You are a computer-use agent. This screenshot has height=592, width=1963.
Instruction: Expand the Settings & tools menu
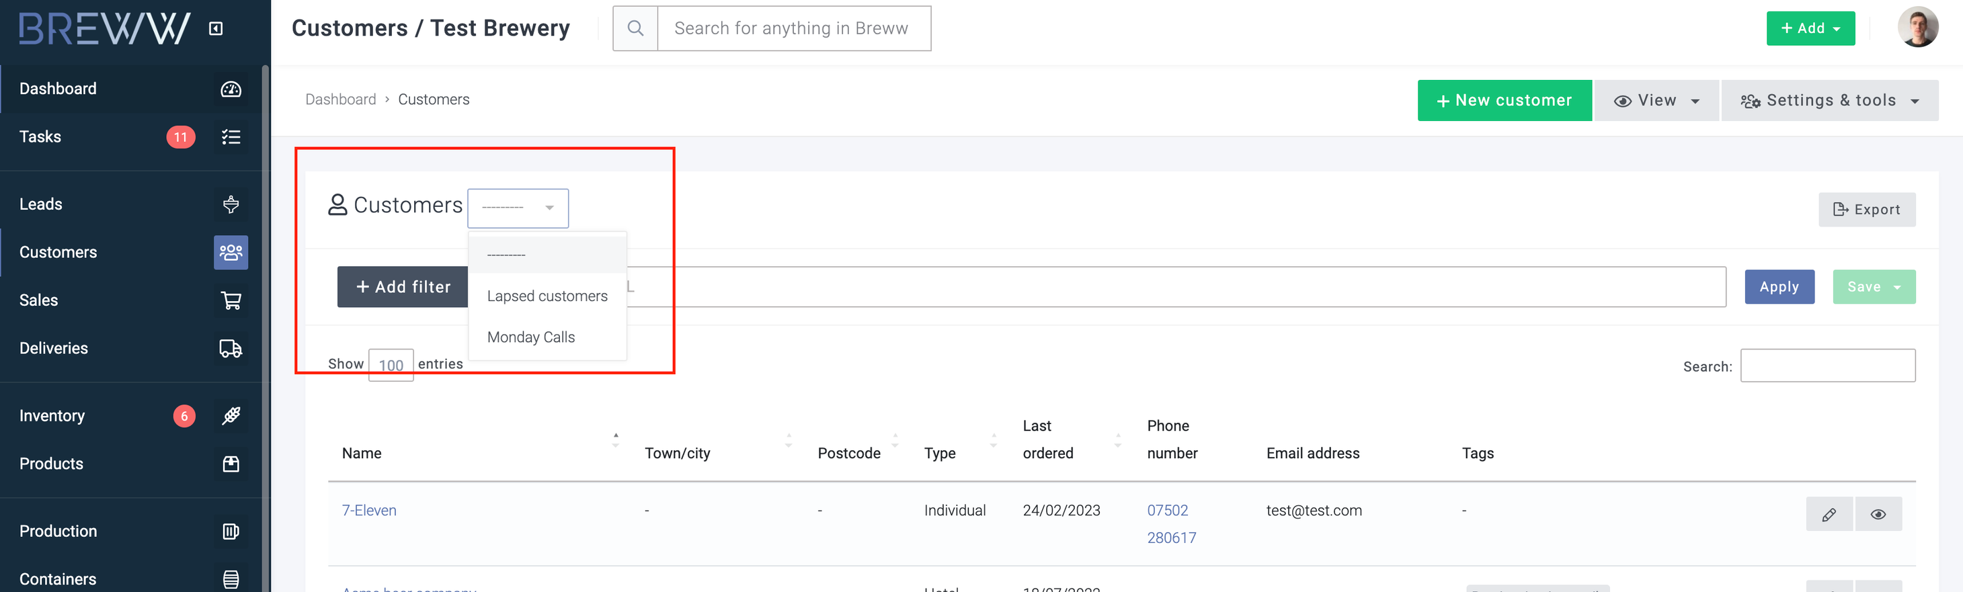(x=1830, y=101)
